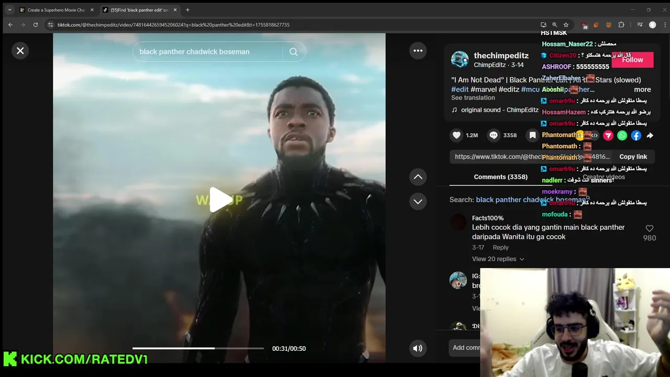
Task: Expand the caption with 'more'
Action: pos(642,90)
